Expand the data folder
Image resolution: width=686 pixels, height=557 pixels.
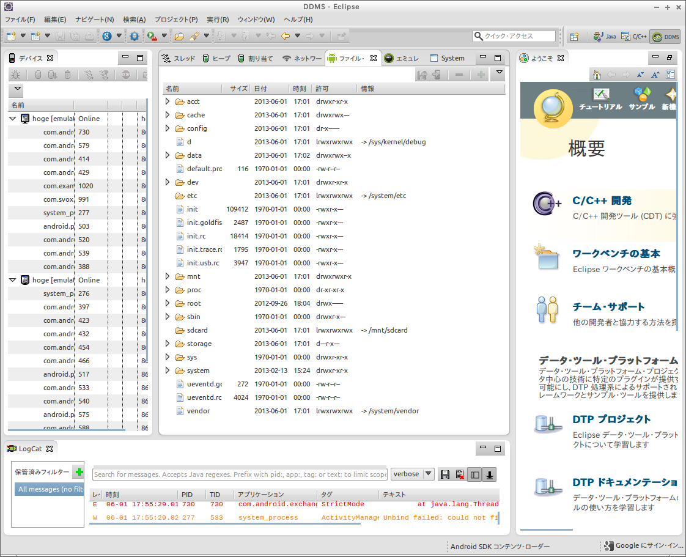(168, 155)
